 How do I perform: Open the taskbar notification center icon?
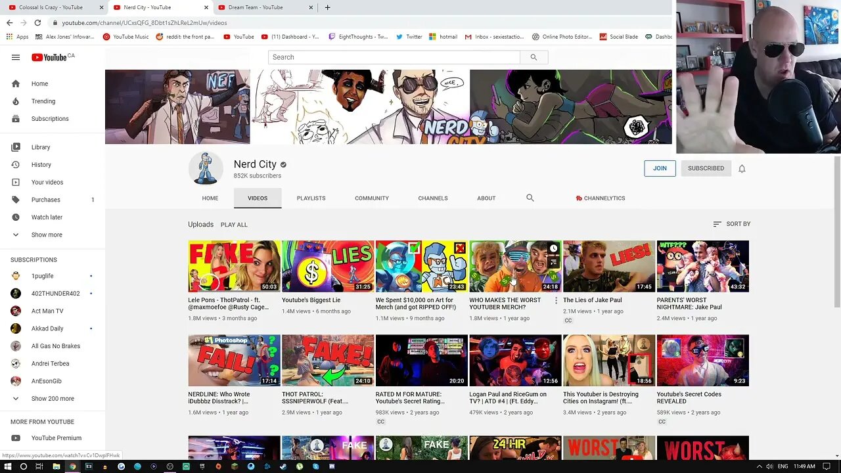tap(827, 466)
